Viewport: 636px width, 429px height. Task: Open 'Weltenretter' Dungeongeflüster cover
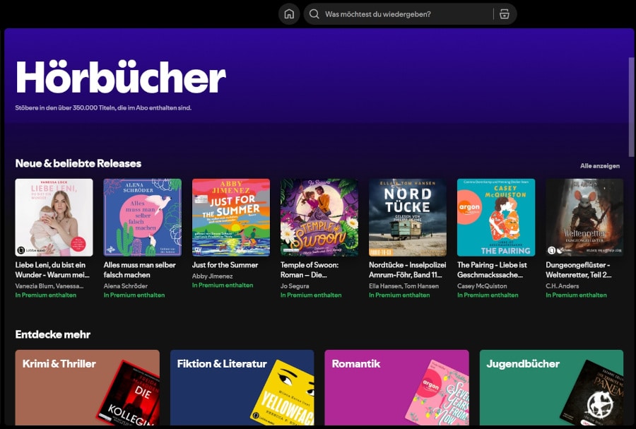pyautogui.click(x=584, y=218)
